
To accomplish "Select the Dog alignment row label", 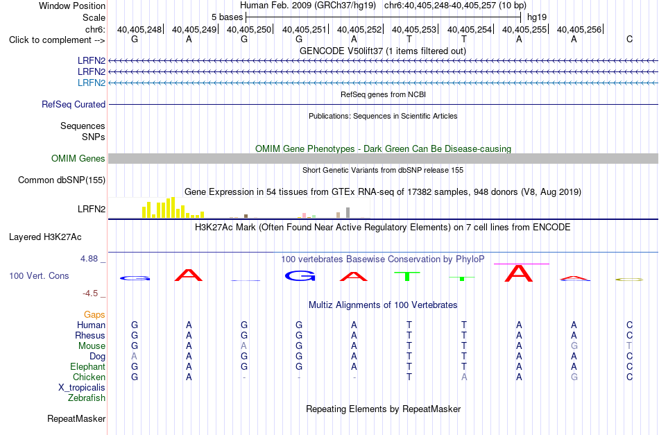I will [97, 357].
